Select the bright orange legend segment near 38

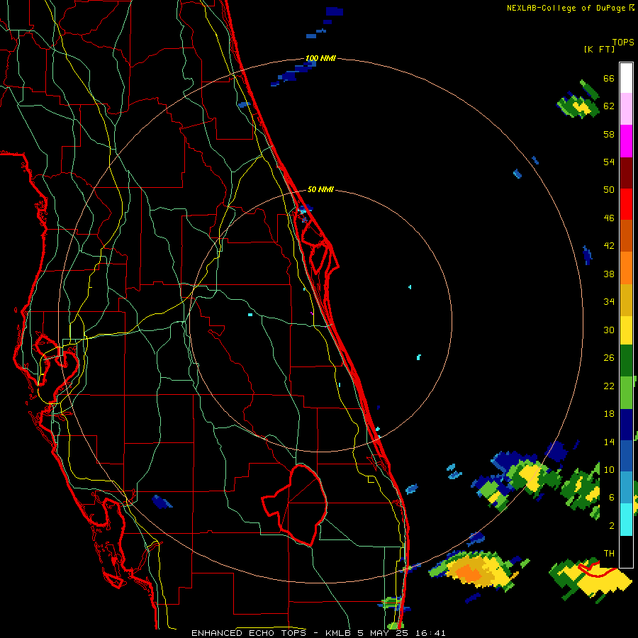click(626, 267)
